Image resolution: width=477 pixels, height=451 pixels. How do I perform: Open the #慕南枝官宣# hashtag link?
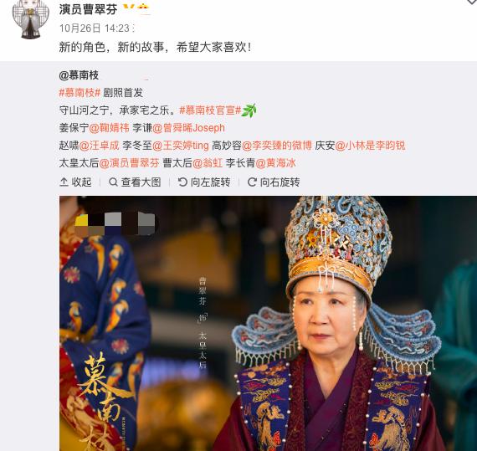[210, 110]
